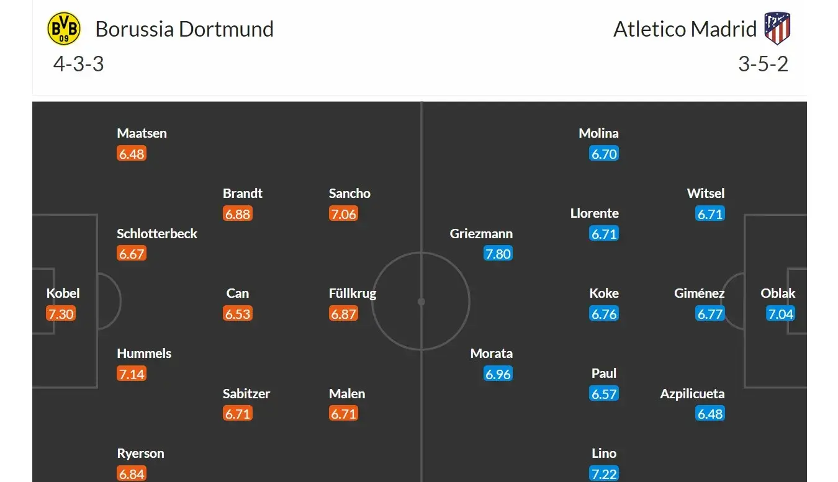Viewport: 838px width, 482px height.
Task: Select player Morata in the lineup
Action: (x=492, y=354)
